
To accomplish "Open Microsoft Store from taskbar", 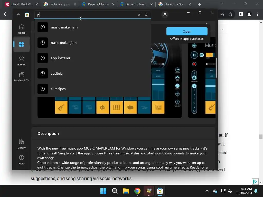I will pos(160,191).
